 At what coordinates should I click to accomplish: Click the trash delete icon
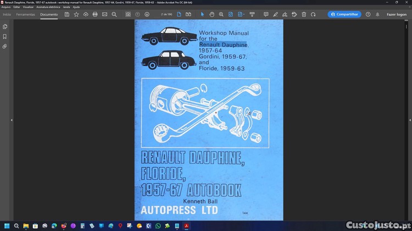(x=304, y=14)
